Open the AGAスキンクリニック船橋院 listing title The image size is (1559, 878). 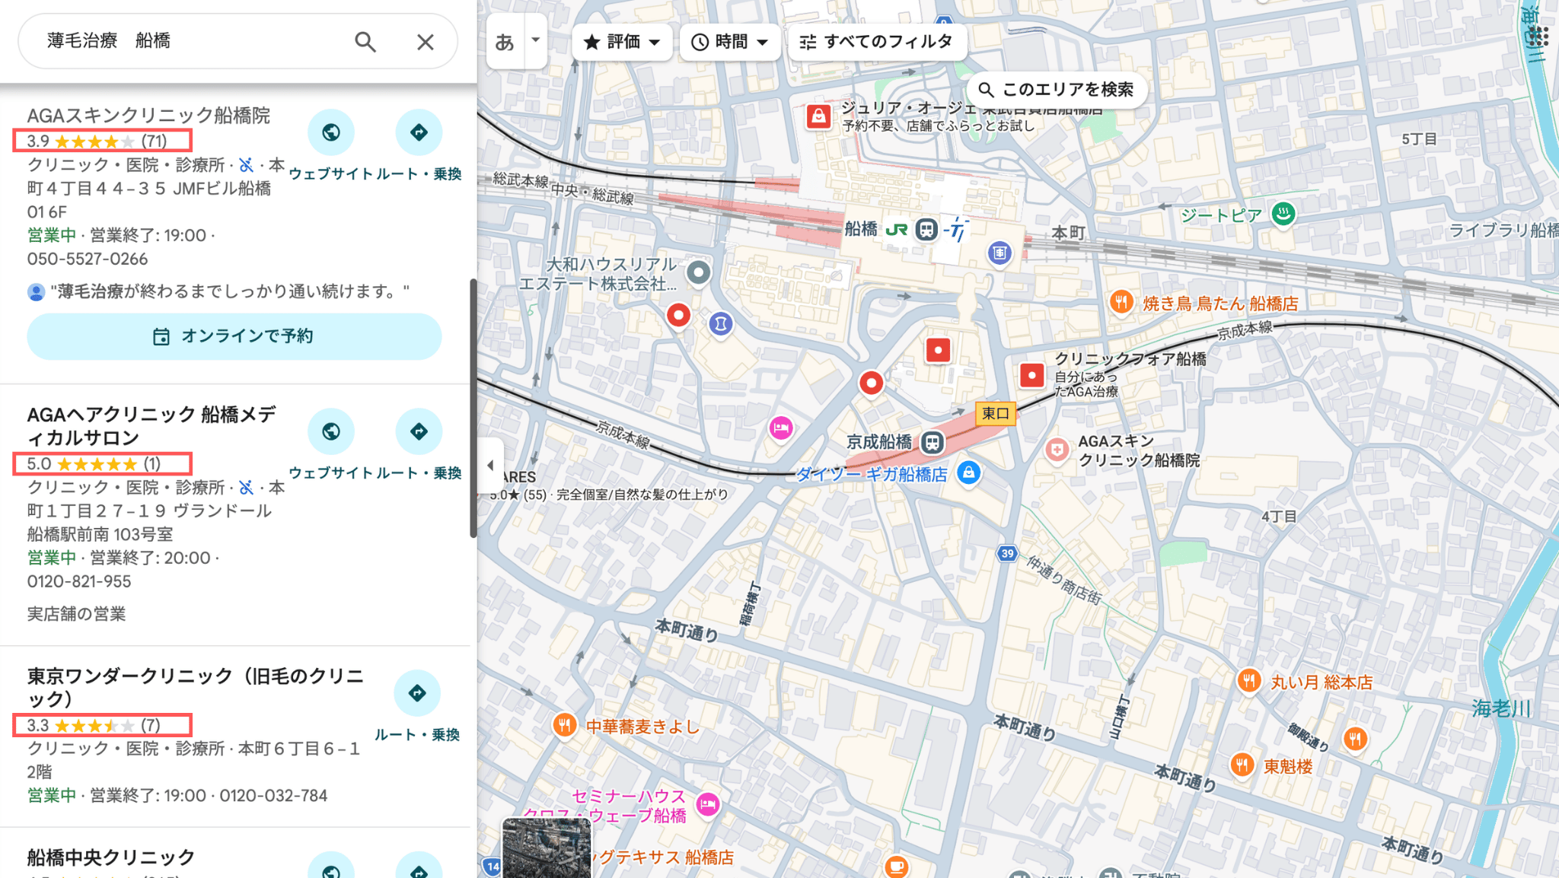[148, 116]
